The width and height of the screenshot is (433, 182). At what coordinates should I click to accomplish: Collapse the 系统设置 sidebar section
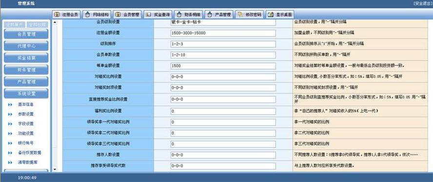[x=26, y=93]
